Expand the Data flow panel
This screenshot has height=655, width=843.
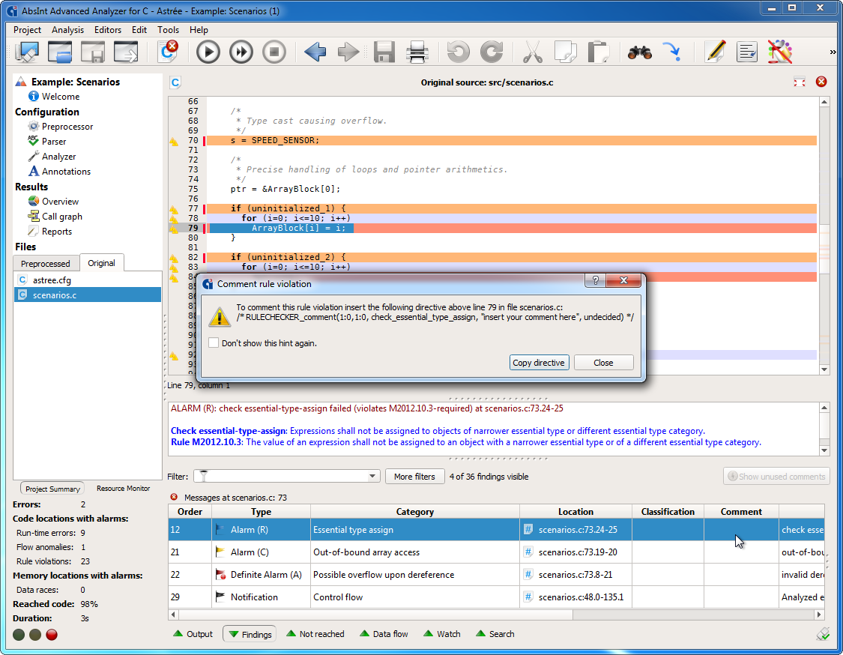(x=384, y=634)
